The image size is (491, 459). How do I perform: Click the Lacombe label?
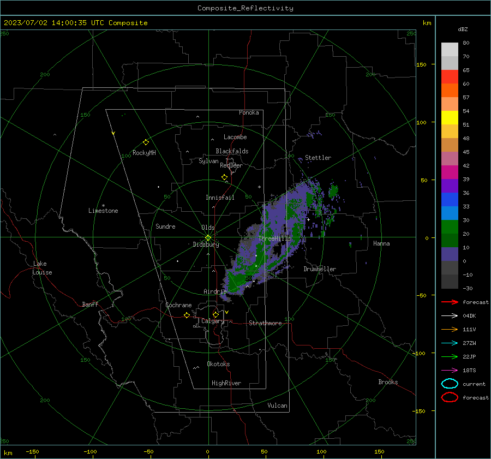point(235,137)
